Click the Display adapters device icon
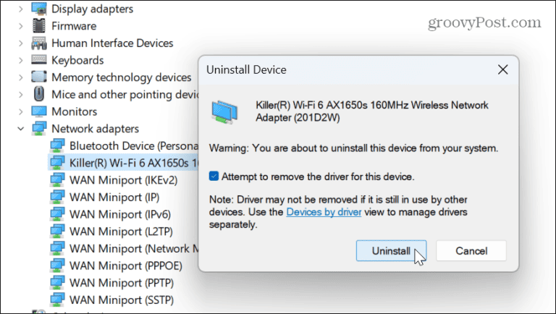The width and height of the screenshot is (556, 314). (37, 8)
